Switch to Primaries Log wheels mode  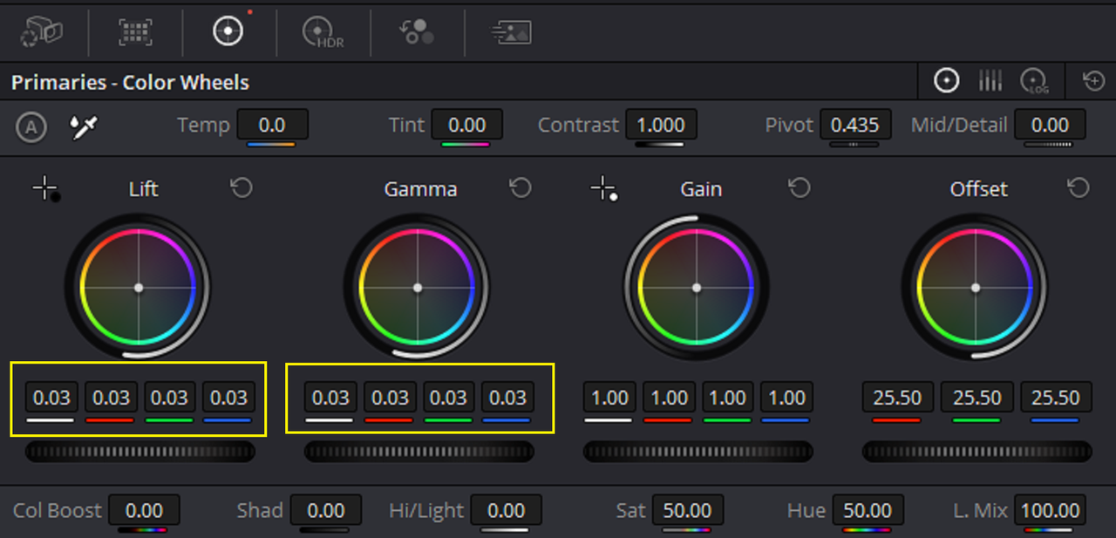point(1034,81)
